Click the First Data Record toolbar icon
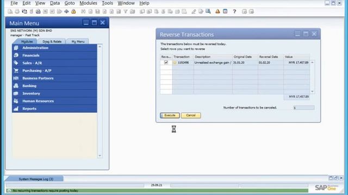 [97, 11]
